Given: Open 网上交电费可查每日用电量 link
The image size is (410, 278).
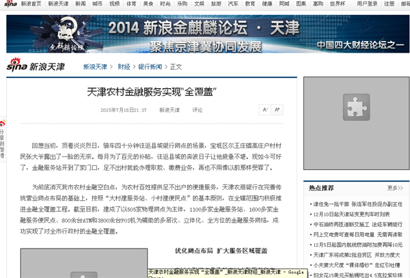Looking at the screenshot, I should 357,235.
